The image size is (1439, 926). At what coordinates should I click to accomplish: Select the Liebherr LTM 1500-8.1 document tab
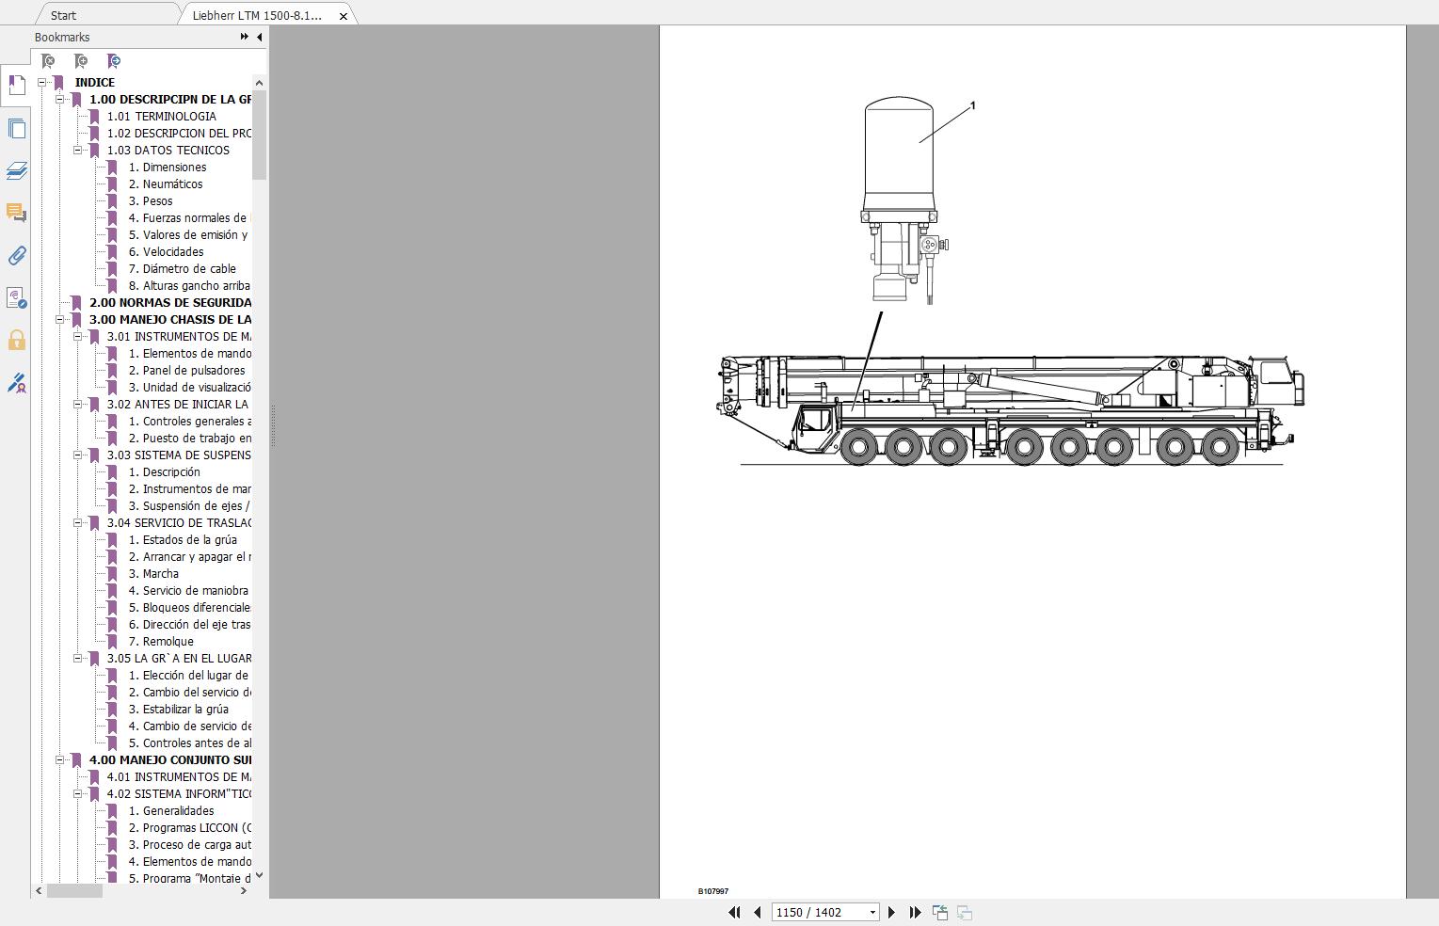tap(254, 15)
